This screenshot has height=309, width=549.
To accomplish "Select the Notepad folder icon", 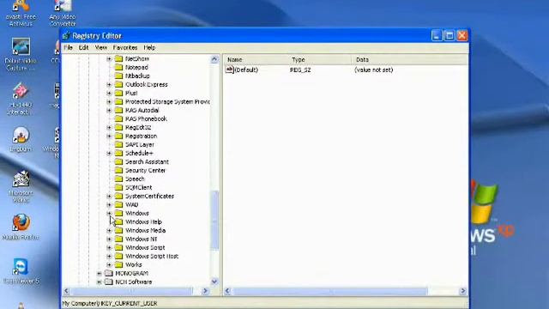I will (x=119, y=67).
